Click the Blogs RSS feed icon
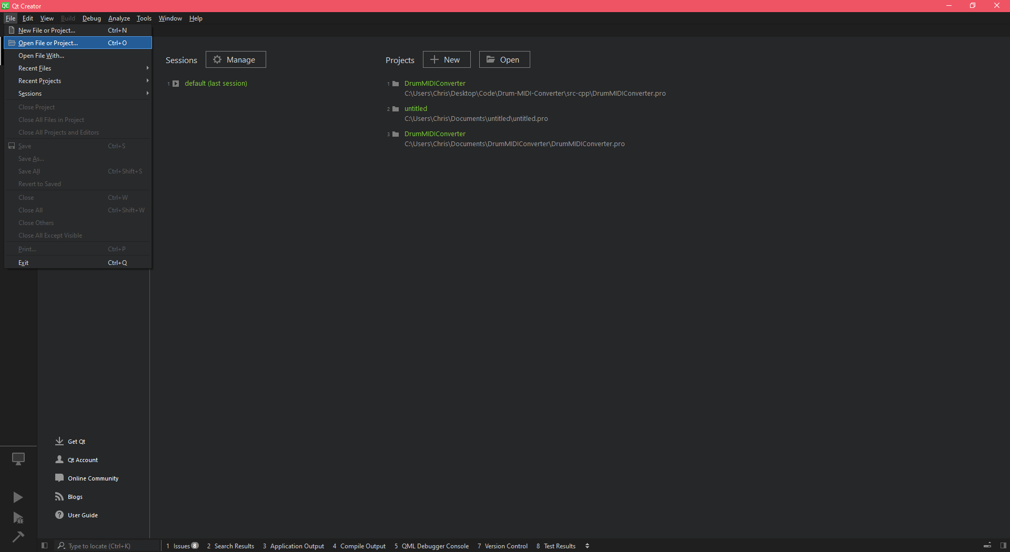Screen dimensions: 1010x552 click(59, 496)
